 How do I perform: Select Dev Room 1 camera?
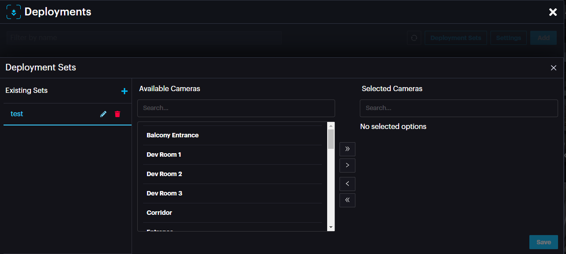164,155
